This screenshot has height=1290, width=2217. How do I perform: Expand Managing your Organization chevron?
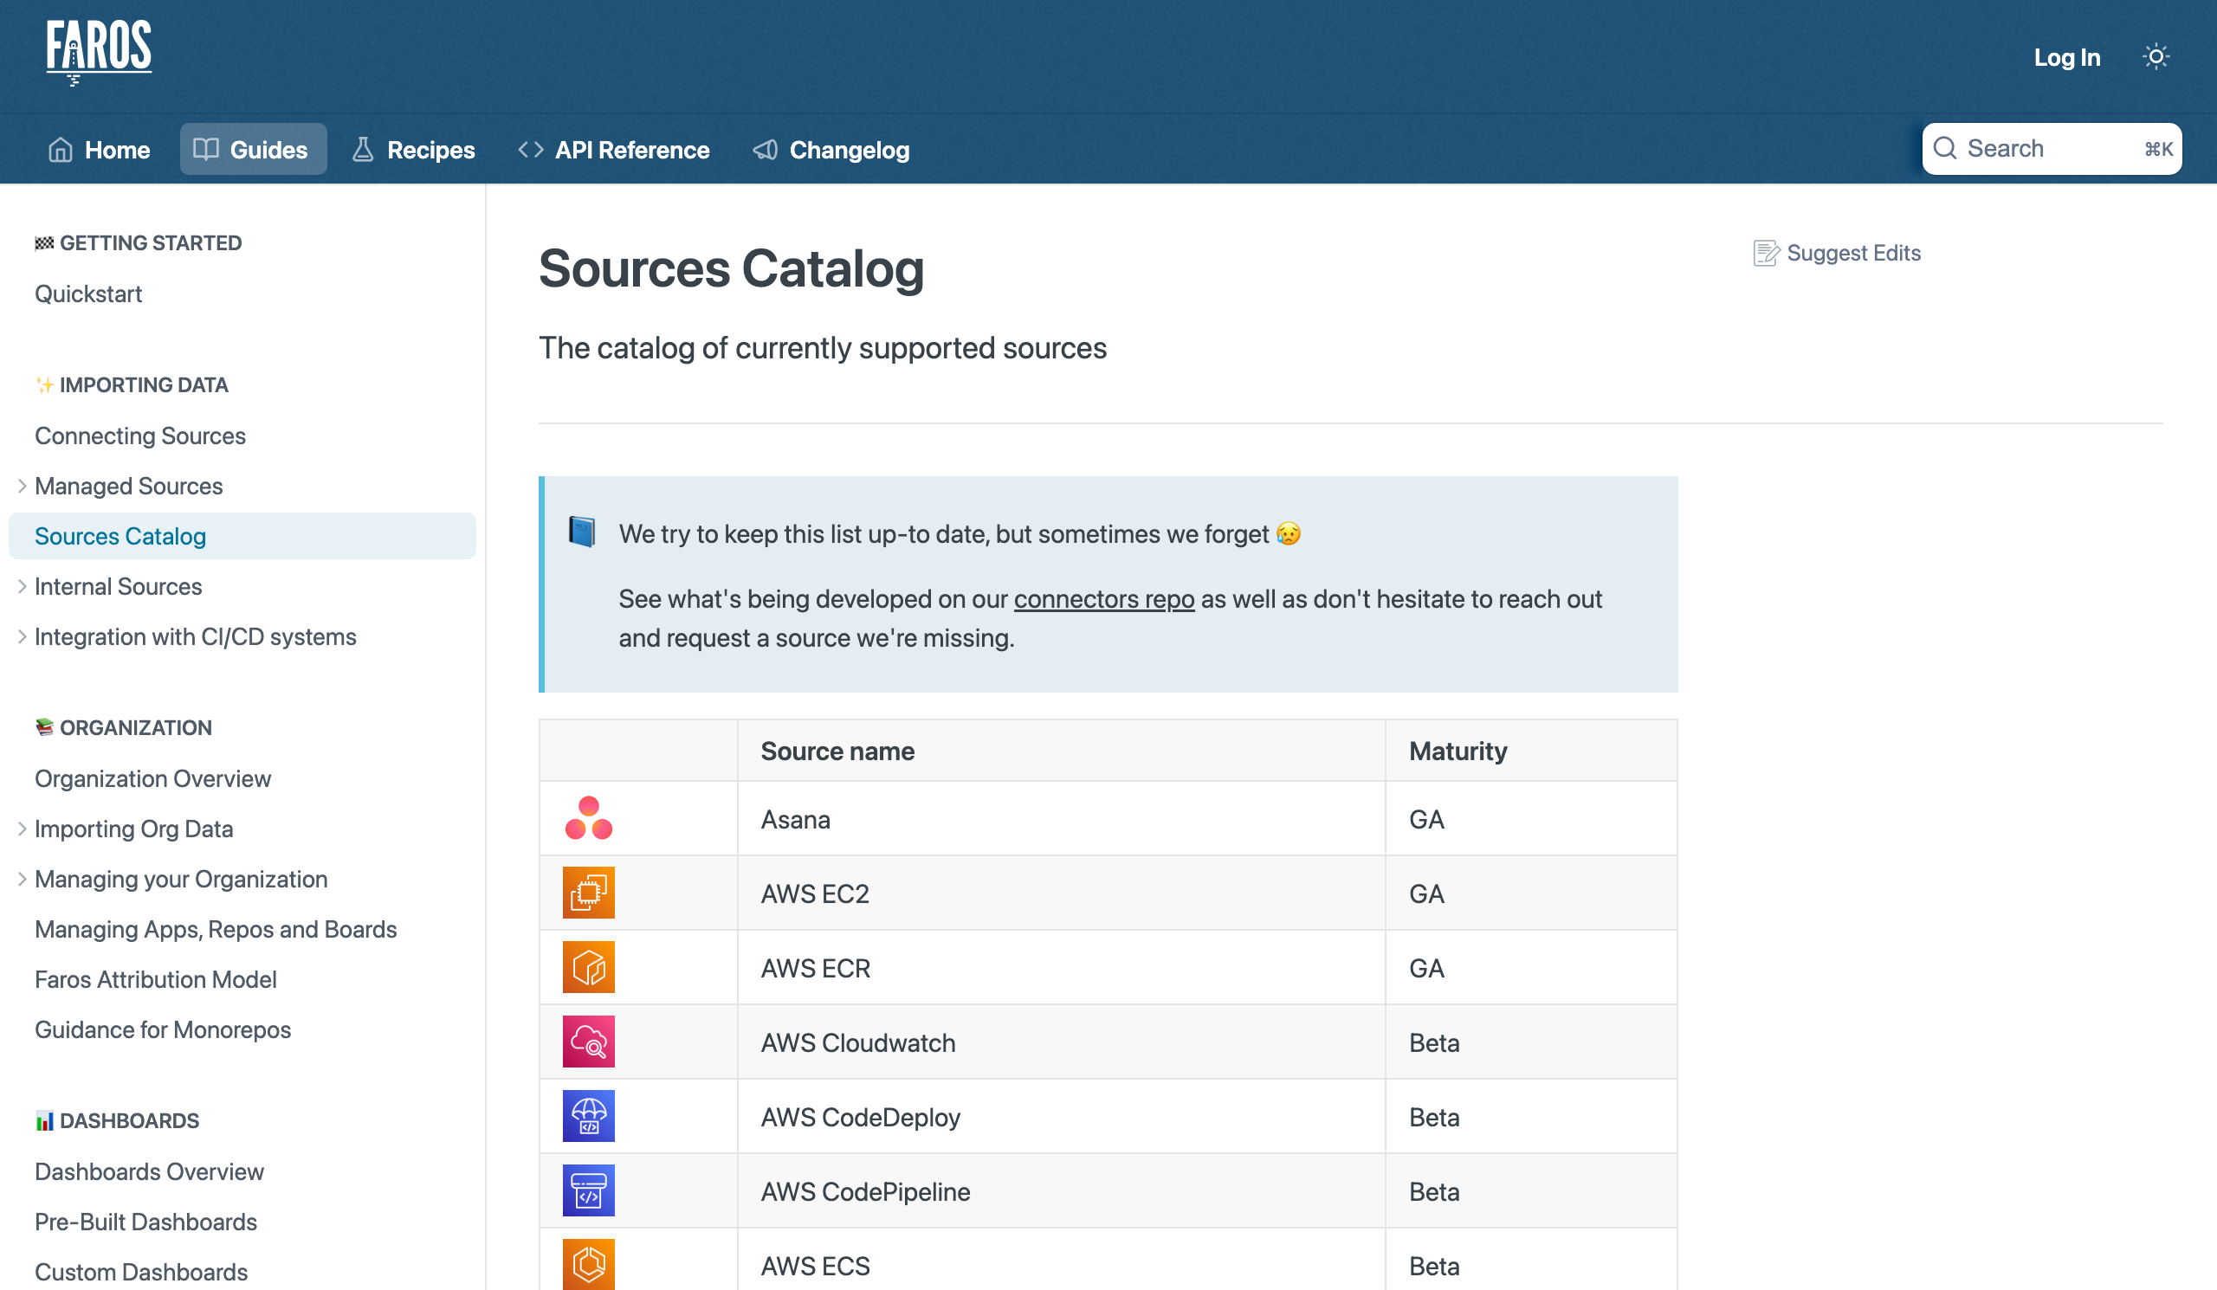tap(22, 880)
